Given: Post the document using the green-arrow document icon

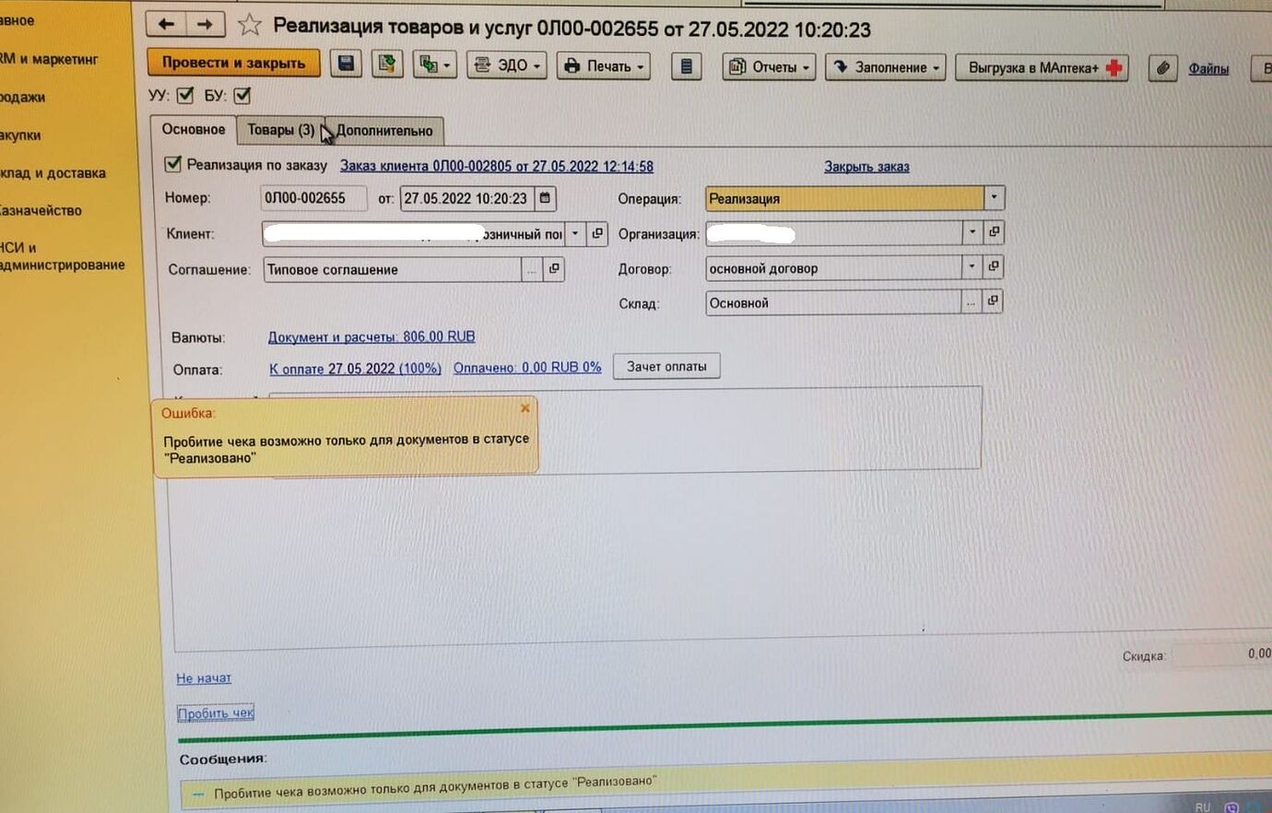Looking at the screenshot, I should (x=387, y=65).
